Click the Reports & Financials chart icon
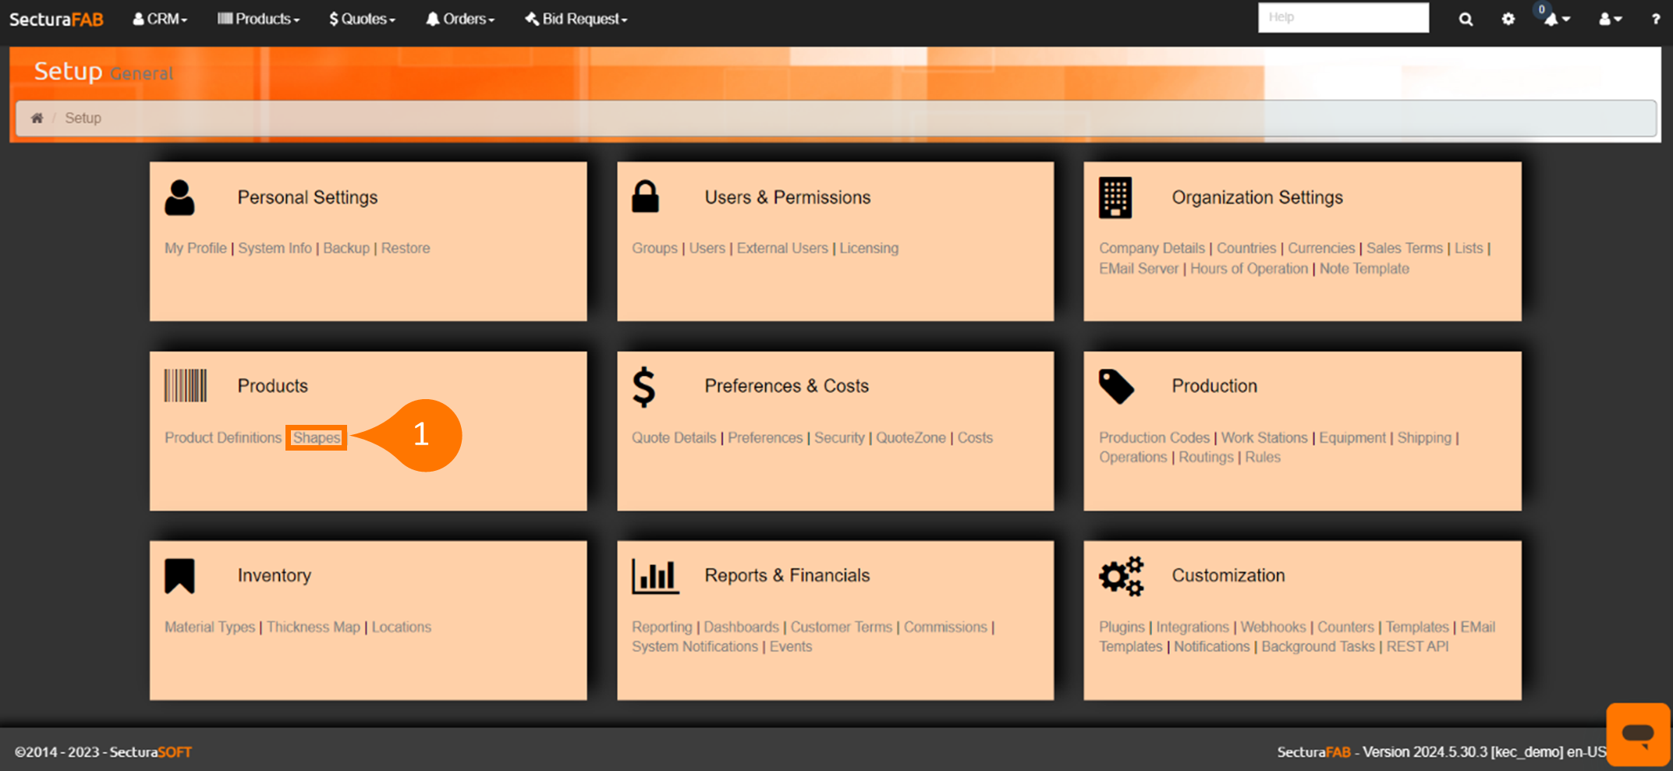Viewport: 1673px width, 771px height. (x=654, y=577)
